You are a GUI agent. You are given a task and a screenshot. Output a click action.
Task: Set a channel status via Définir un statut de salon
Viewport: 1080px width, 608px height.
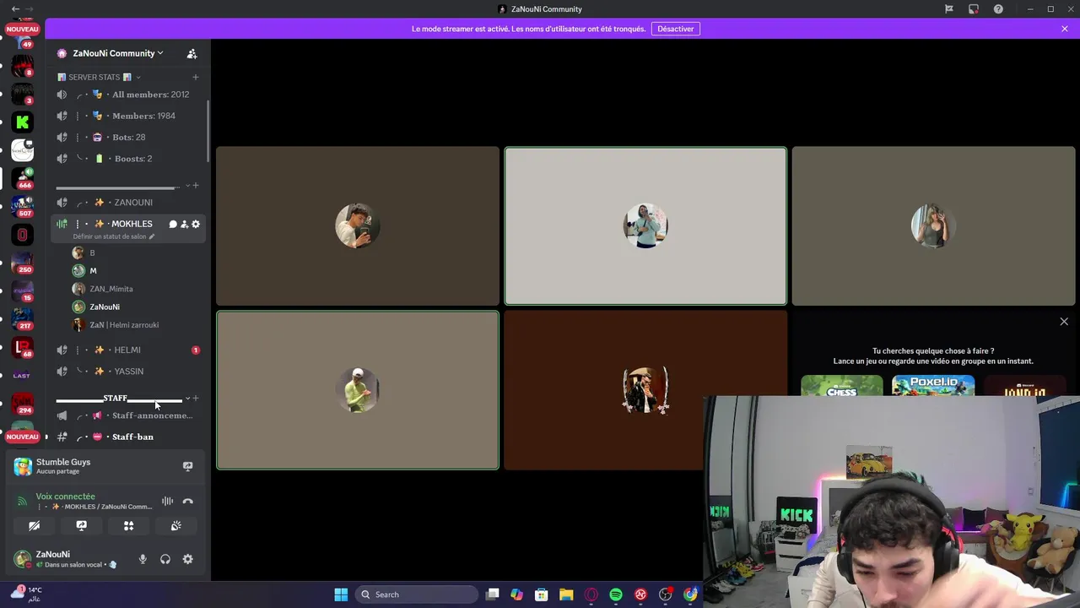point(114,236)
